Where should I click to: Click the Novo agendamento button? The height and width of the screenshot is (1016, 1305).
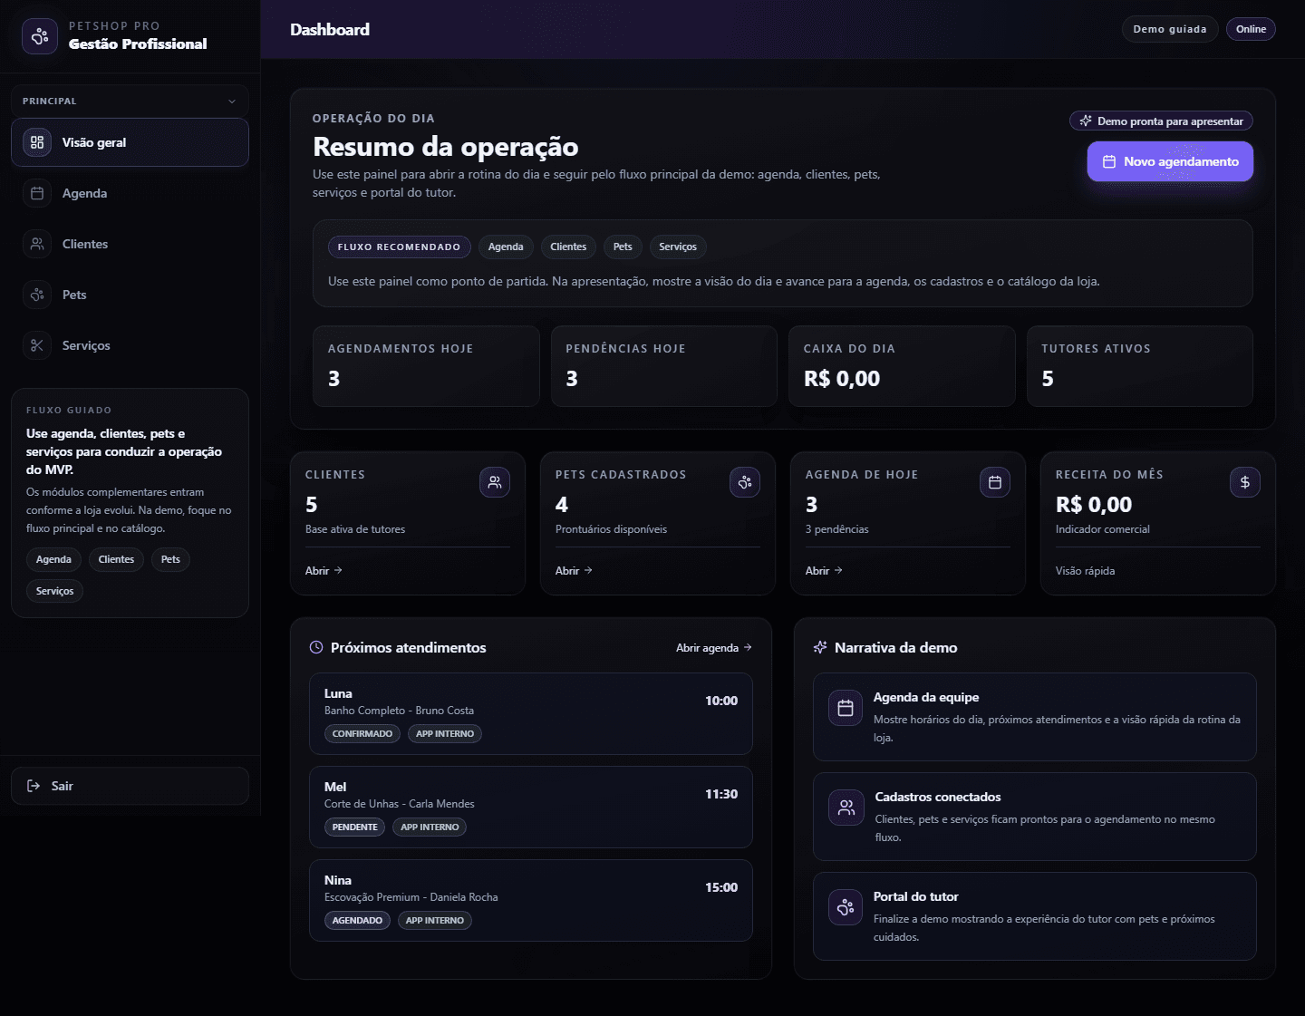click(x=1170, y=161)
